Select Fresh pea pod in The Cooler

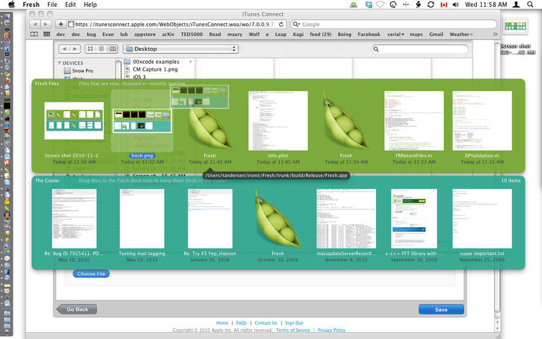[277, 219]
